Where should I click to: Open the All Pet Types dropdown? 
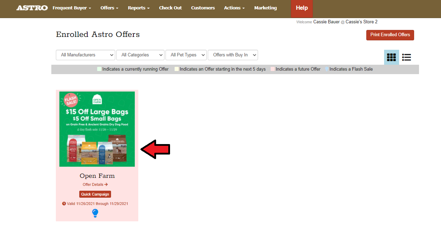click(186, 55)
